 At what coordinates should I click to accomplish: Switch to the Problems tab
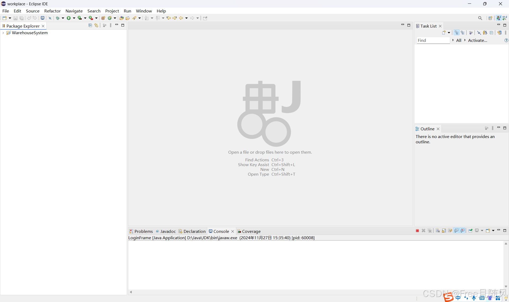[141, 231]
